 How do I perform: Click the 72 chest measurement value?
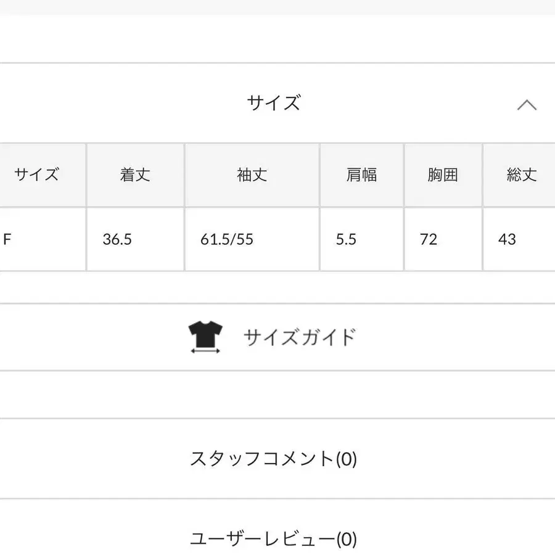(x=429, y=239)
